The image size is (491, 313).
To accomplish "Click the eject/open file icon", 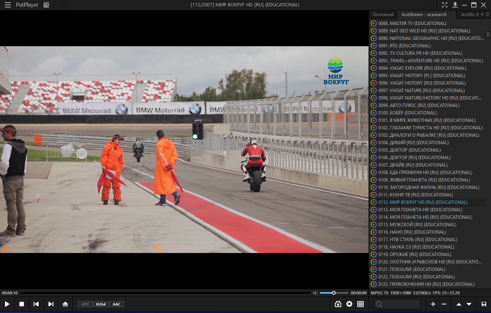I will coord(65,304).
